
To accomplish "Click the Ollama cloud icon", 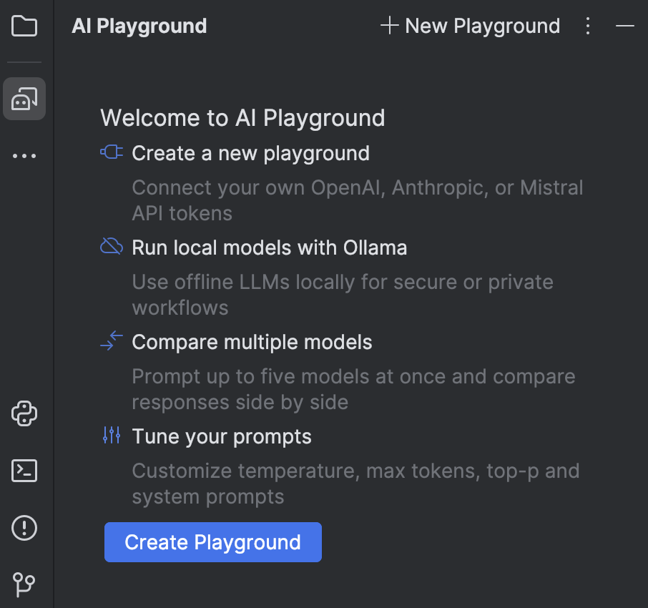I will point(112,245).
